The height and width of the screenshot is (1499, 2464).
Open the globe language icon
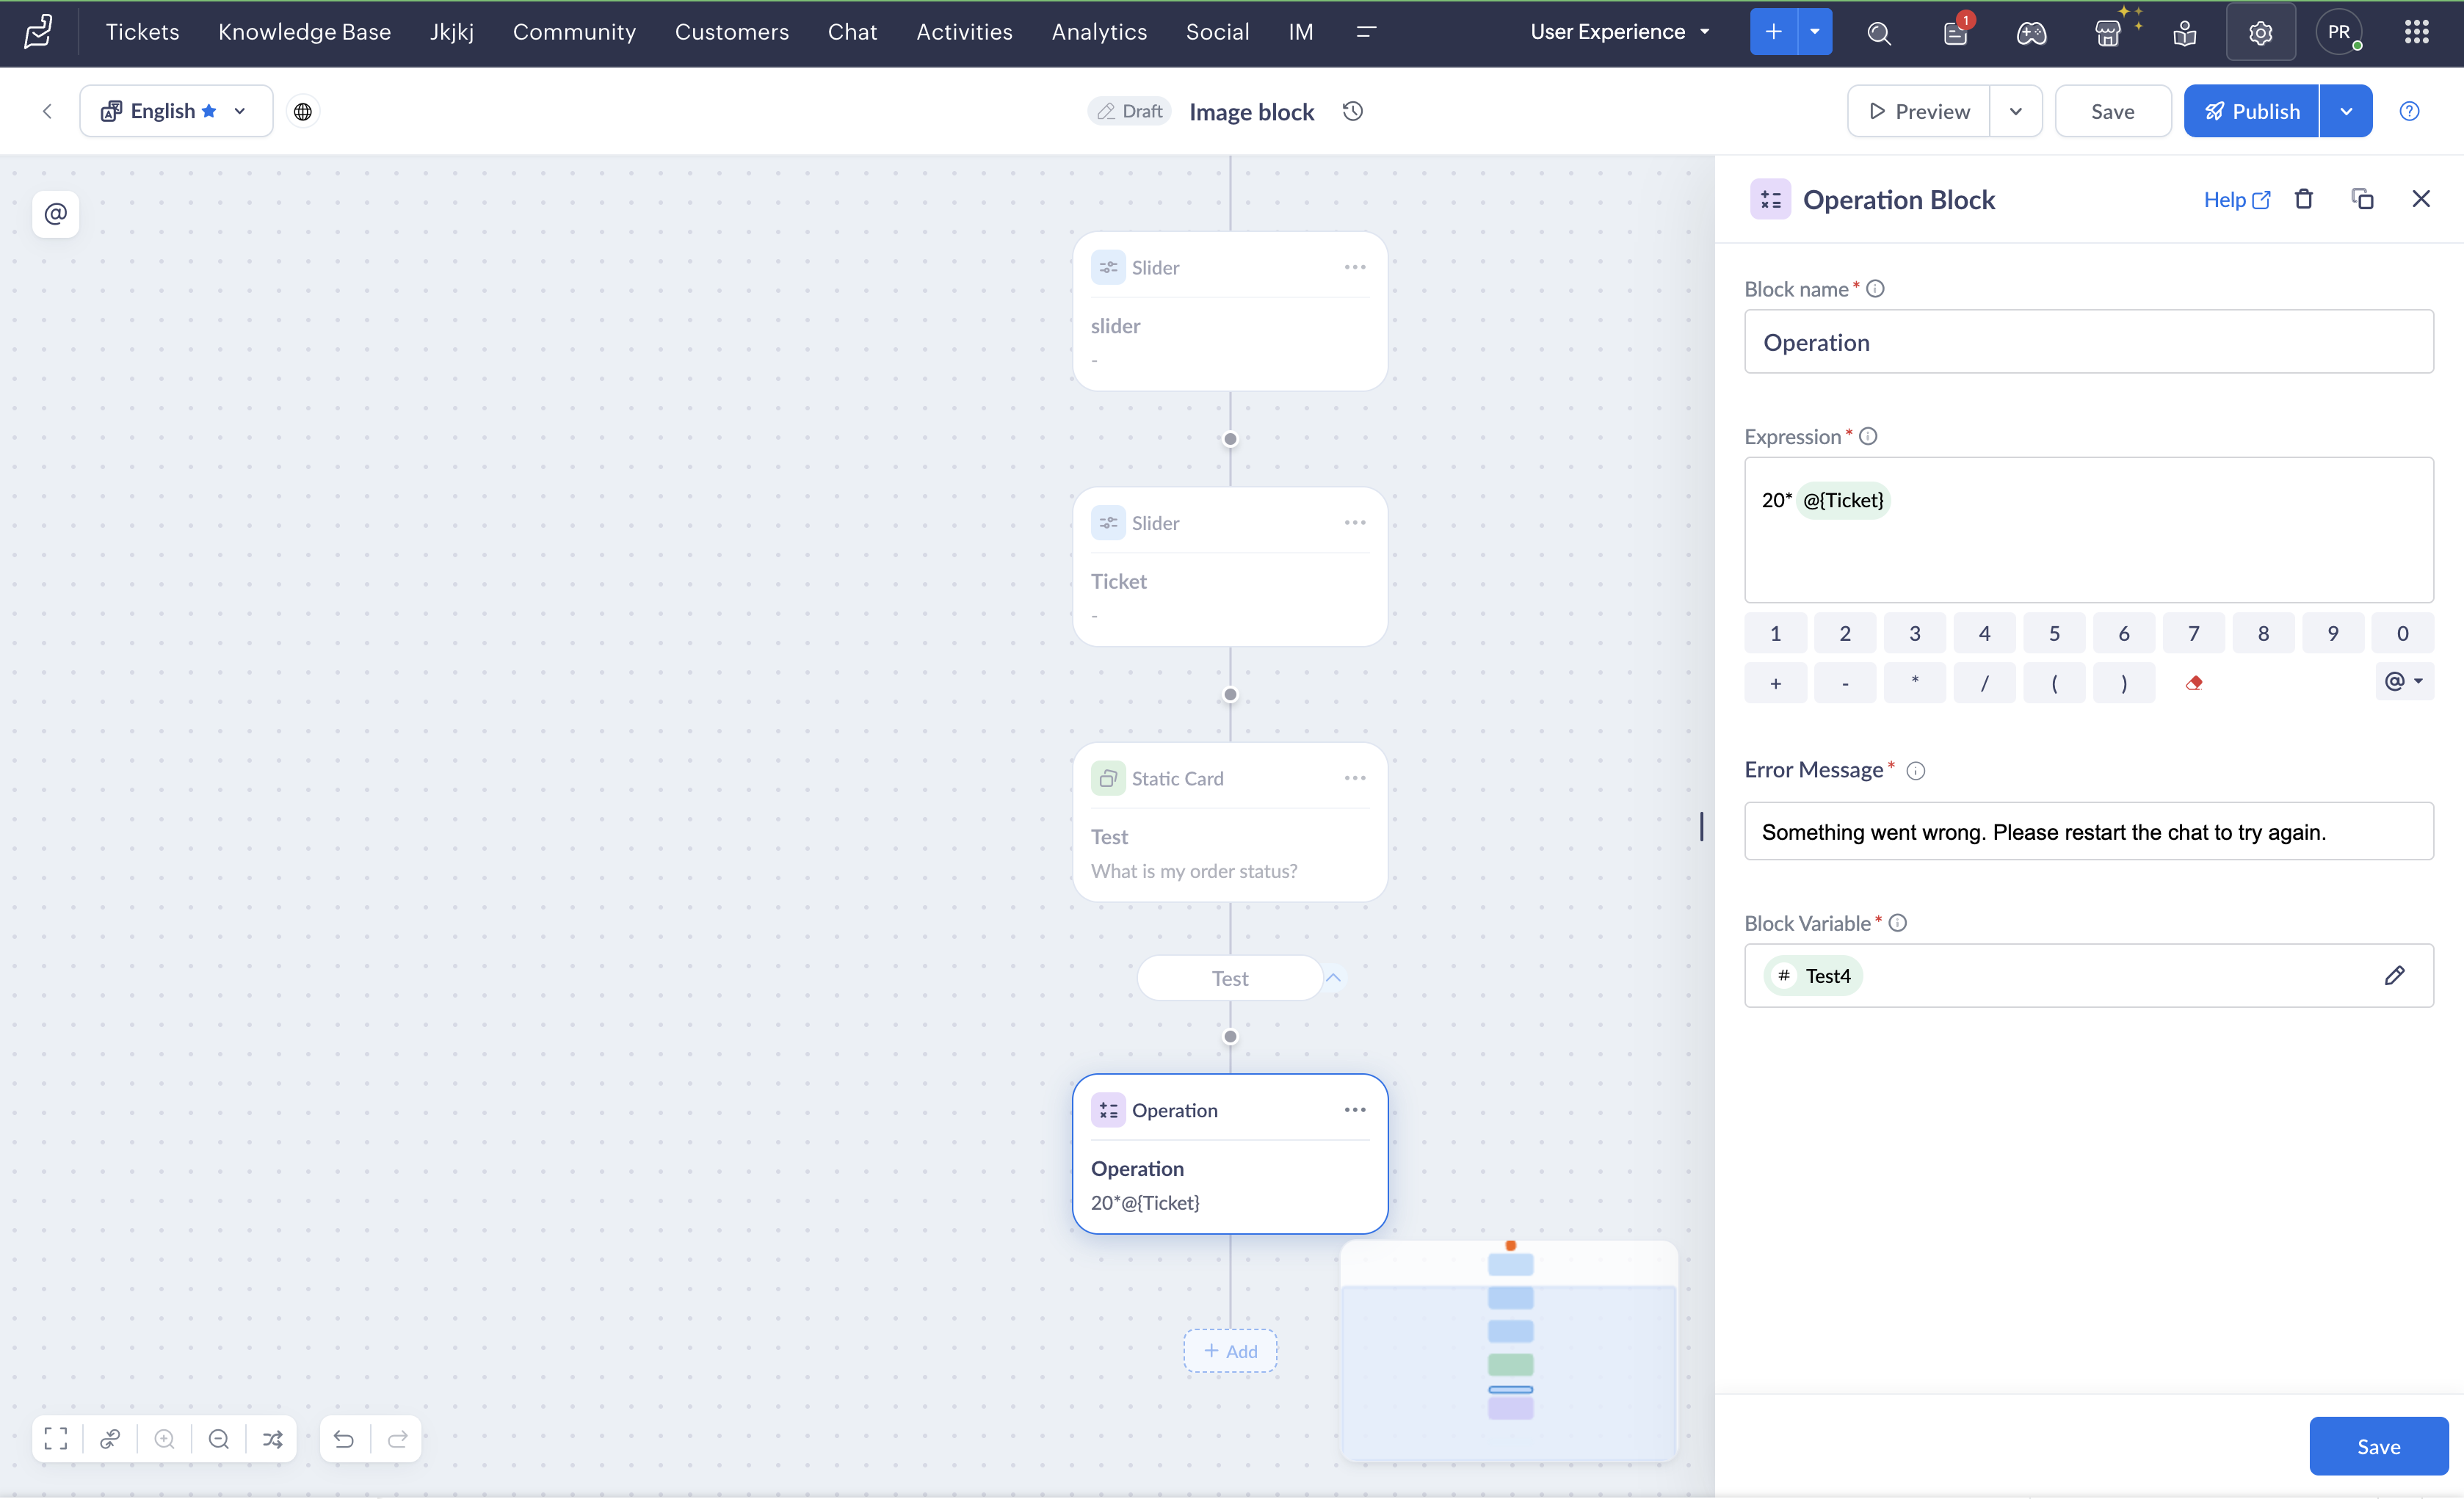pyautogui.click(x=303, y=111)
